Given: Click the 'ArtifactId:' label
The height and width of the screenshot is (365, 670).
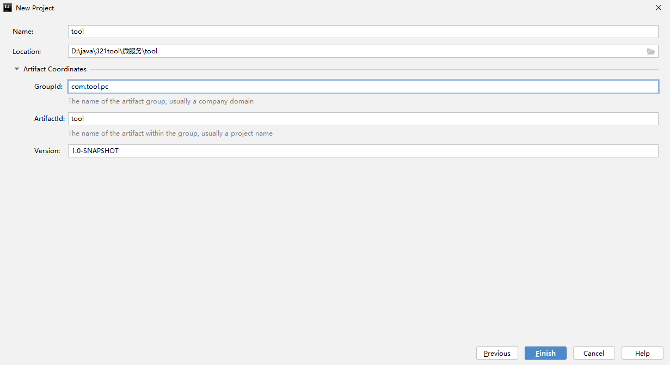Looking at the screenshot, I should pyautogui.click(x=50, y=119).
